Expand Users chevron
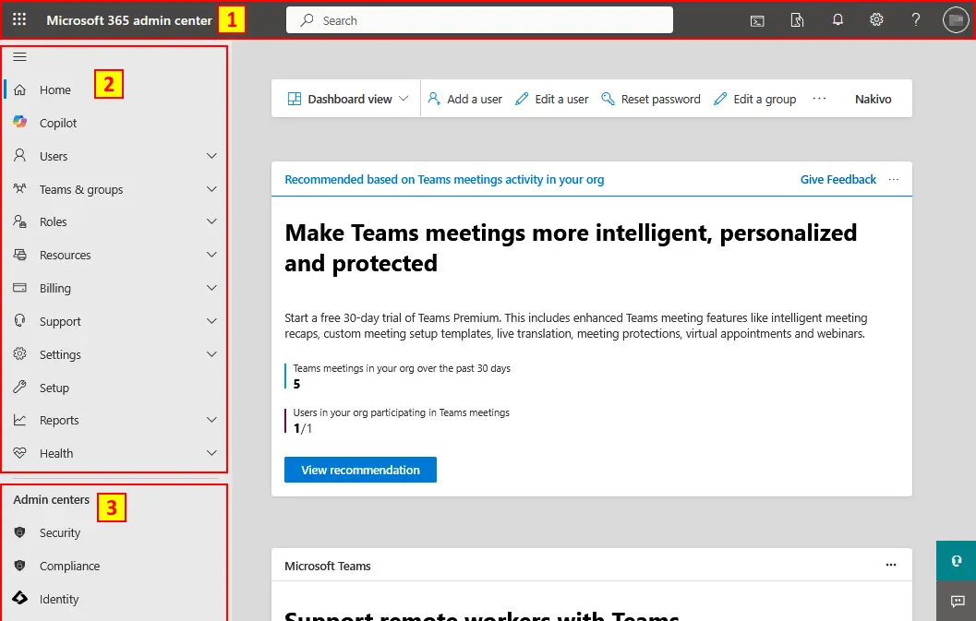Viewport: 976px width, 621px height. (x=211, y=156)
